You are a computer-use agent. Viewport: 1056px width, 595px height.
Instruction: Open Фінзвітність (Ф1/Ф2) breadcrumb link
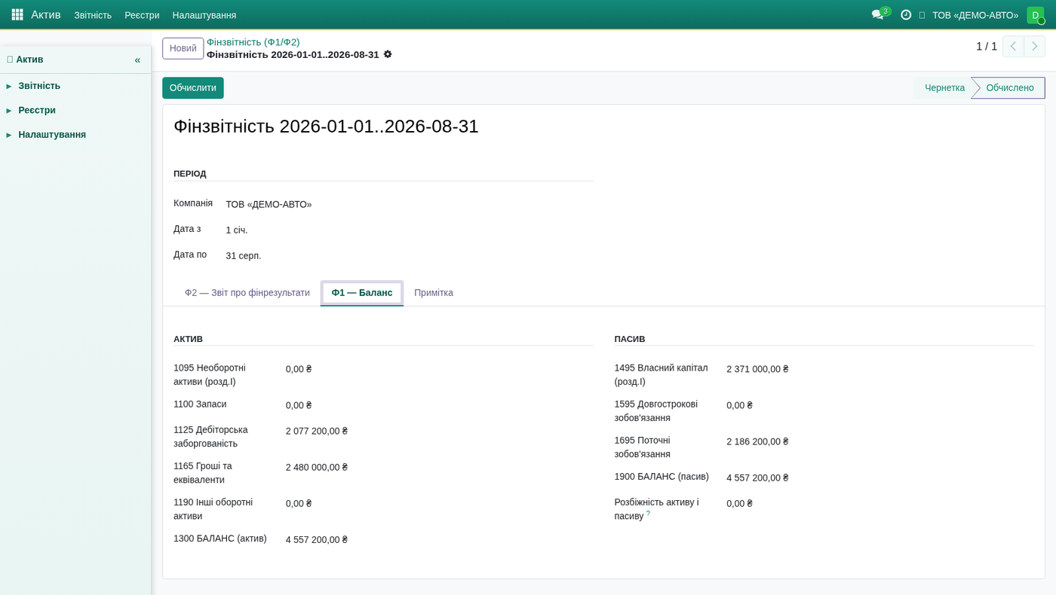pos(253,42)
